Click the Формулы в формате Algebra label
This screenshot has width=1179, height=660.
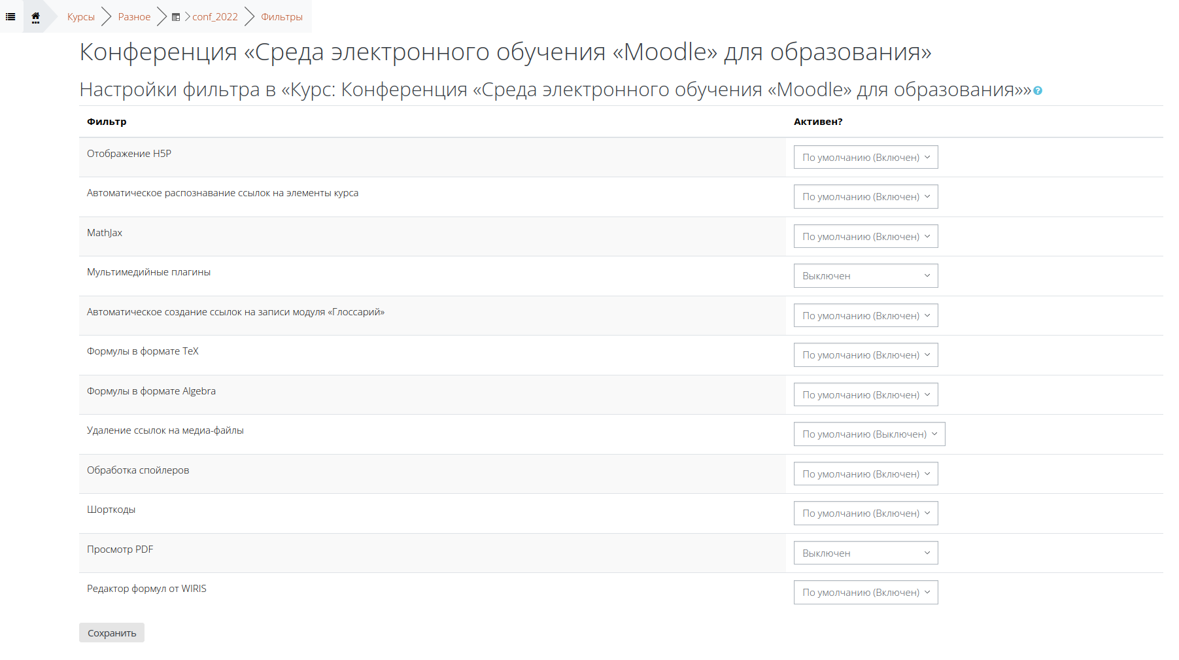151,391
